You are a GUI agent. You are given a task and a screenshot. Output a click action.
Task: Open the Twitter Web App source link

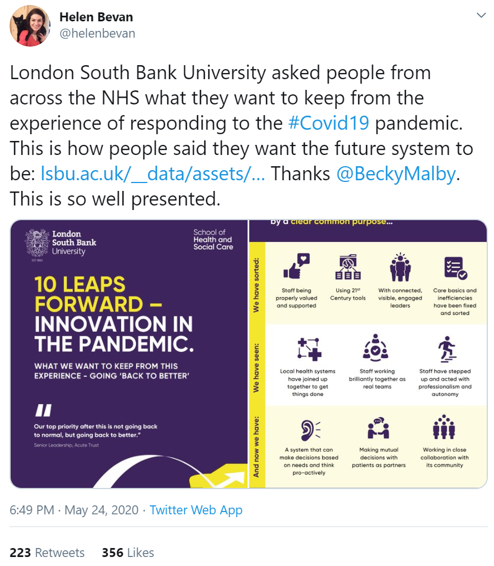point(196,510)
